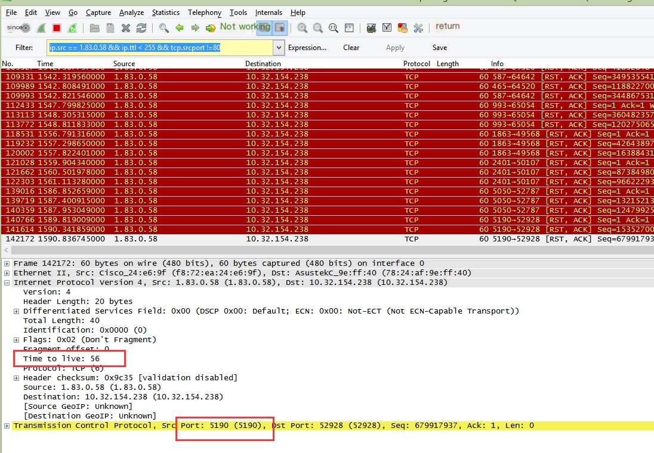Click the Zoom in toolbar icon
This screenshot has width=654, height=453.
(x=303, y=28)
